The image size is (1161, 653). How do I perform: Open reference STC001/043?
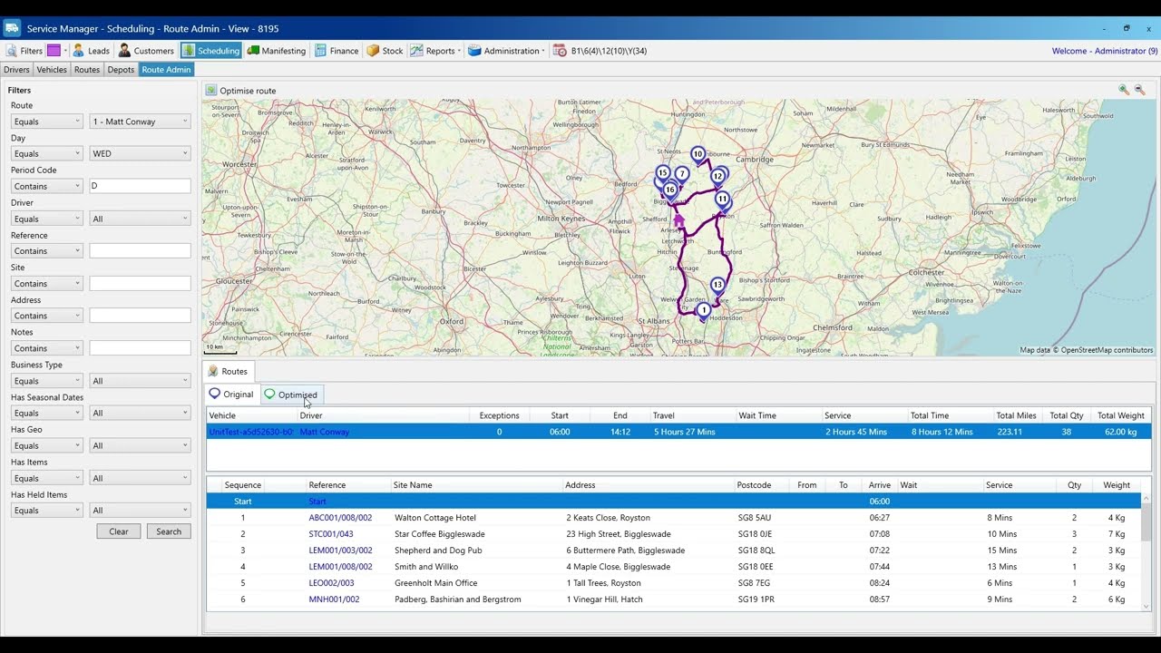331,534
